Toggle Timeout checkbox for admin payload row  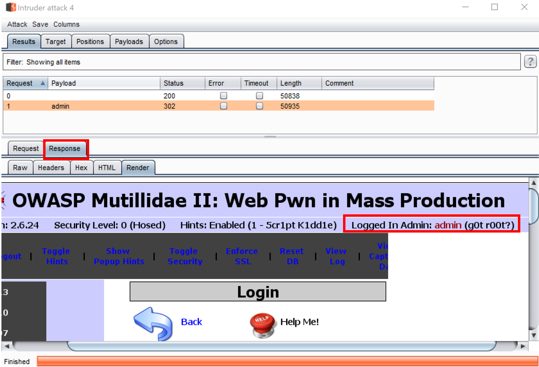(260, 106)
